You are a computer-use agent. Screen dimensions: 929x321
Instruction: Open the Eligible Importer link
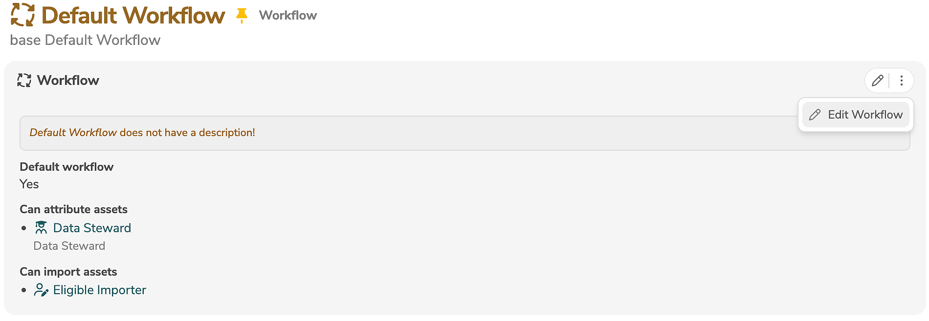coord(100,290)
